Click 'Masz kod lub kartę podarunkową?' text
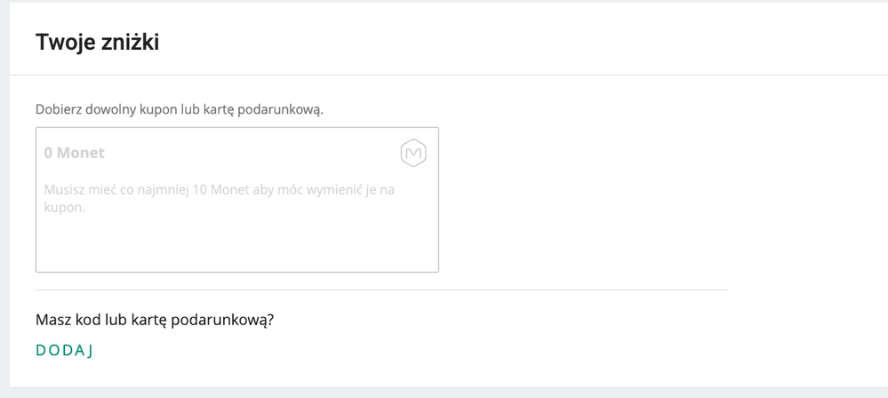 155,321
